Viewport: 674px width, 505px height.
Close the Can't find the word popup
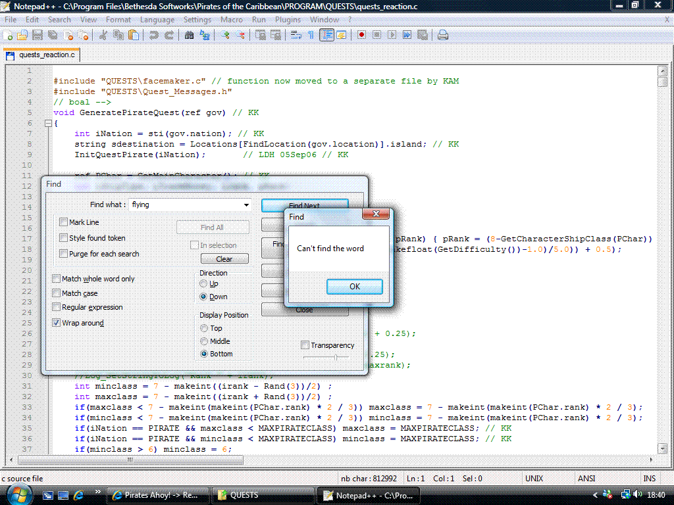tap(376, 214)
